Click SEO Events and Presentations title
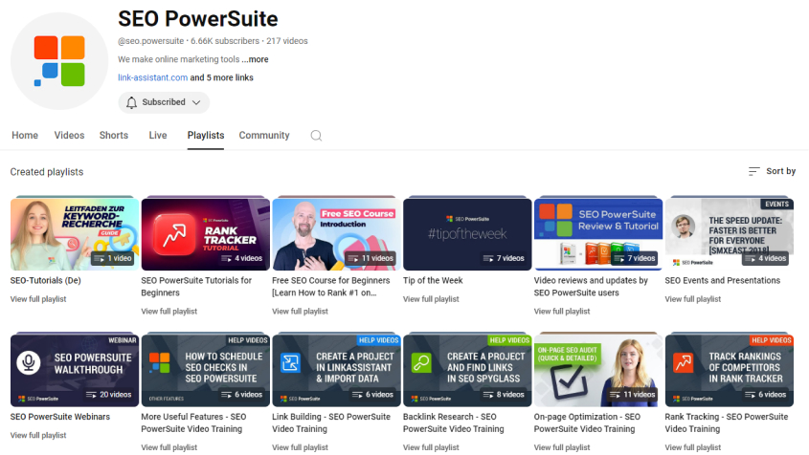 pyautogui.click(x=722, y=280)
